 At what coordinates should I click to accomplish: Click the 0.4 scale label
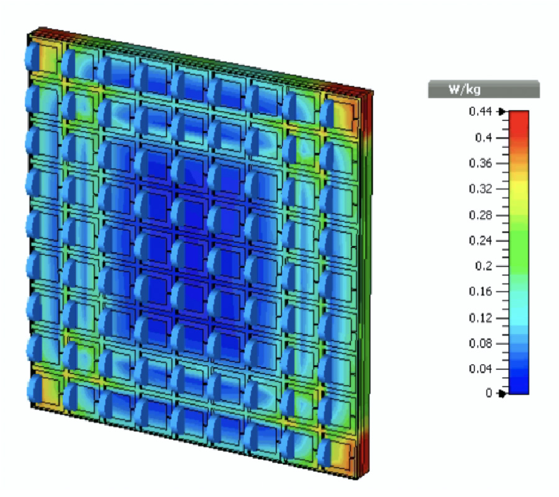tap(483, 137)
